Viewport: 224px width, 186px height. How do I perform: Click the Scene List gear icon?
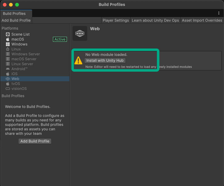click(x=8, y=34)
